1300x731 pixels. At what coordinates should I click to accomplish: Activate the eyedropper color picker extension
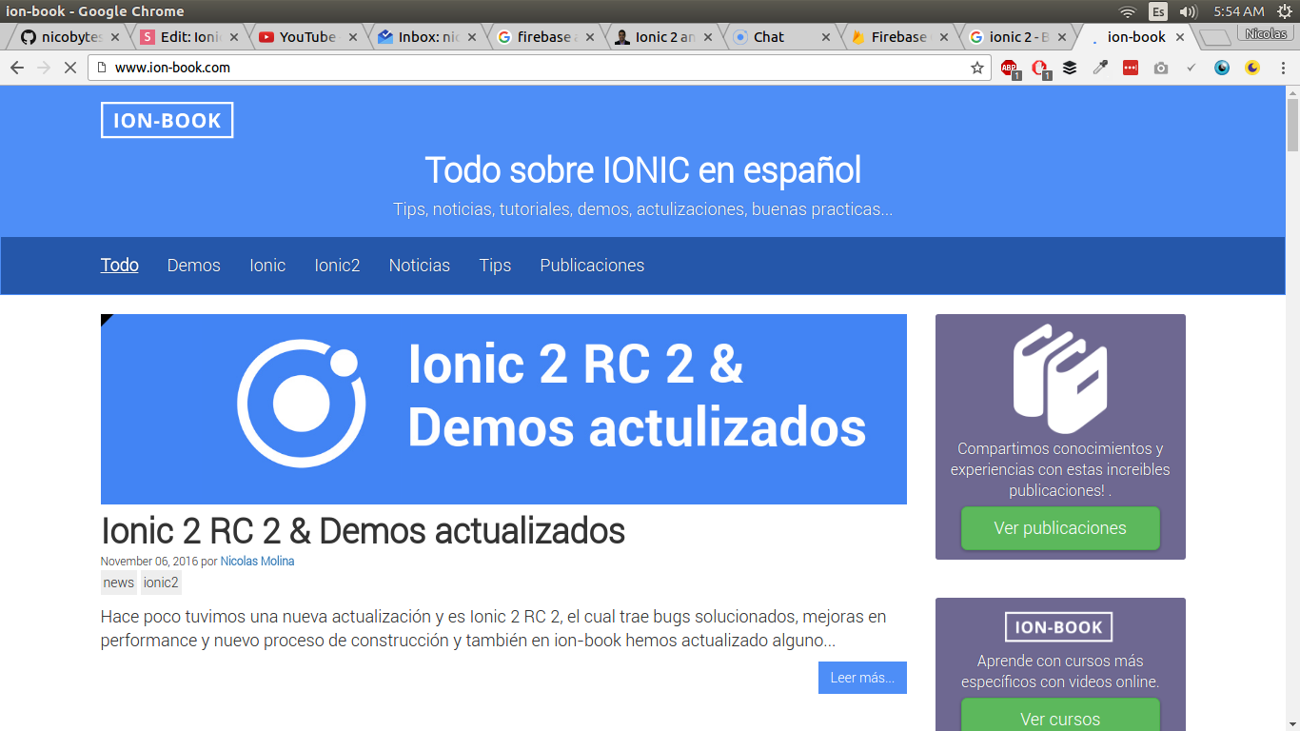pyautogui.click(x=1100, y=68)
